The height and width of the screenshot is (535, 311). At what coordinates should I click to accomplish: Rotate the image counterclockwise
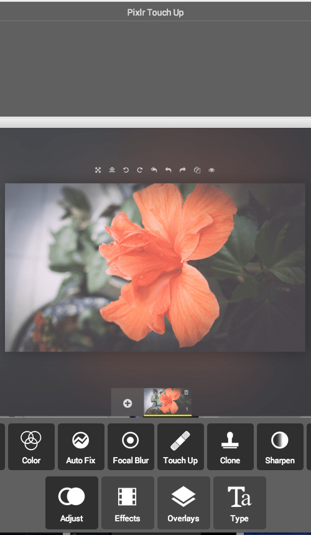click(x=126, y=170)
